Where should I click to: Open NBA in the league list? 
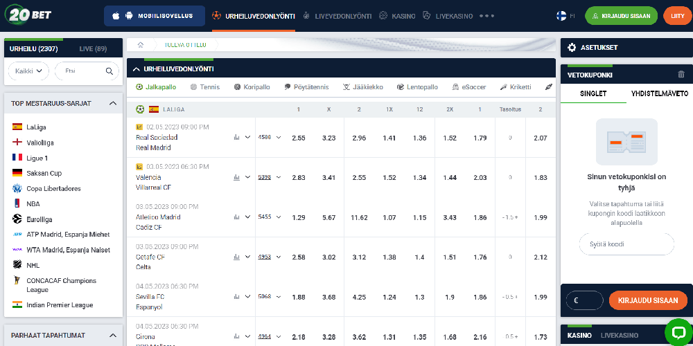pyautogui.click(x=33, y=204)
